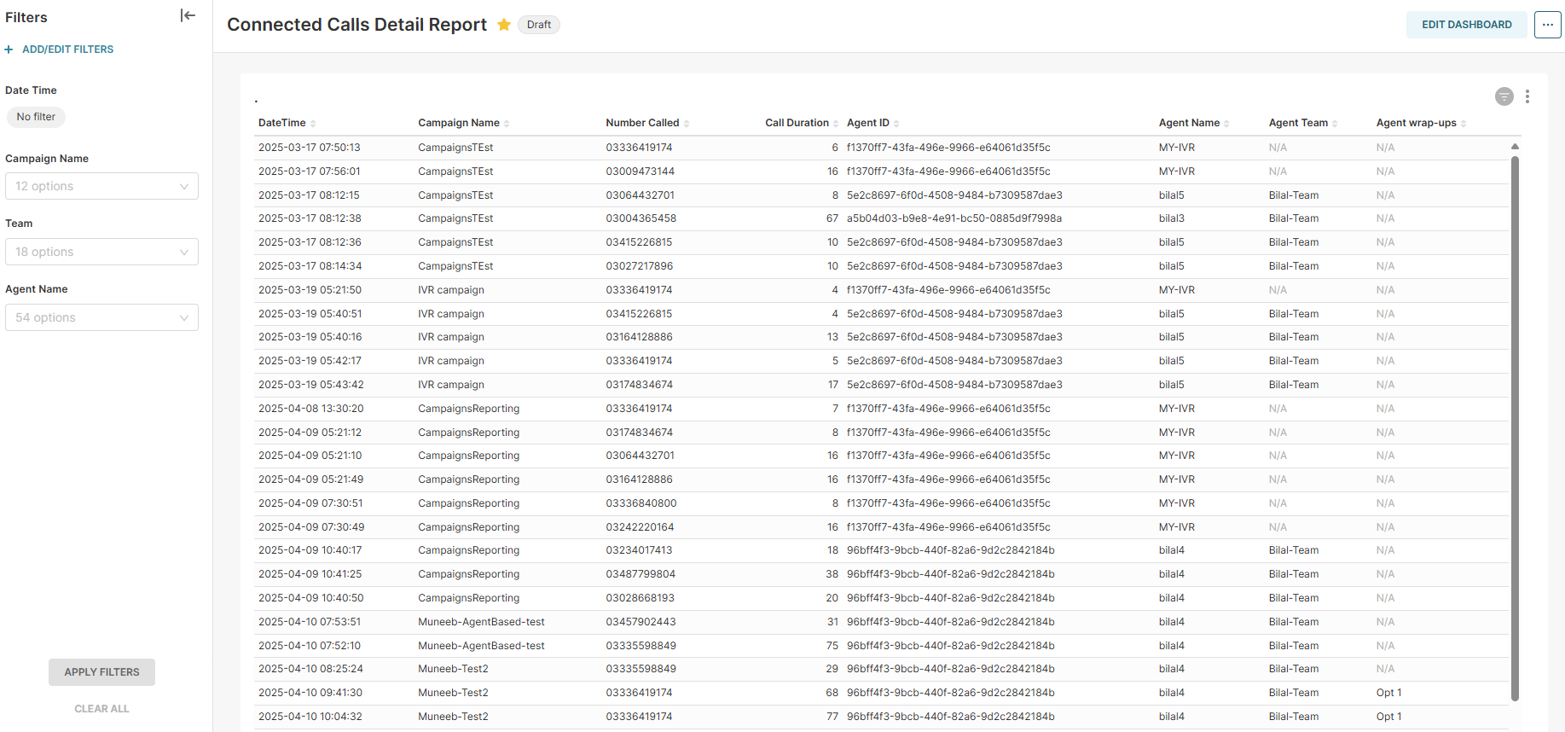The image size is (1565, 732).
Task: Open the dashboard more options menu
Action: [1547, 25]
